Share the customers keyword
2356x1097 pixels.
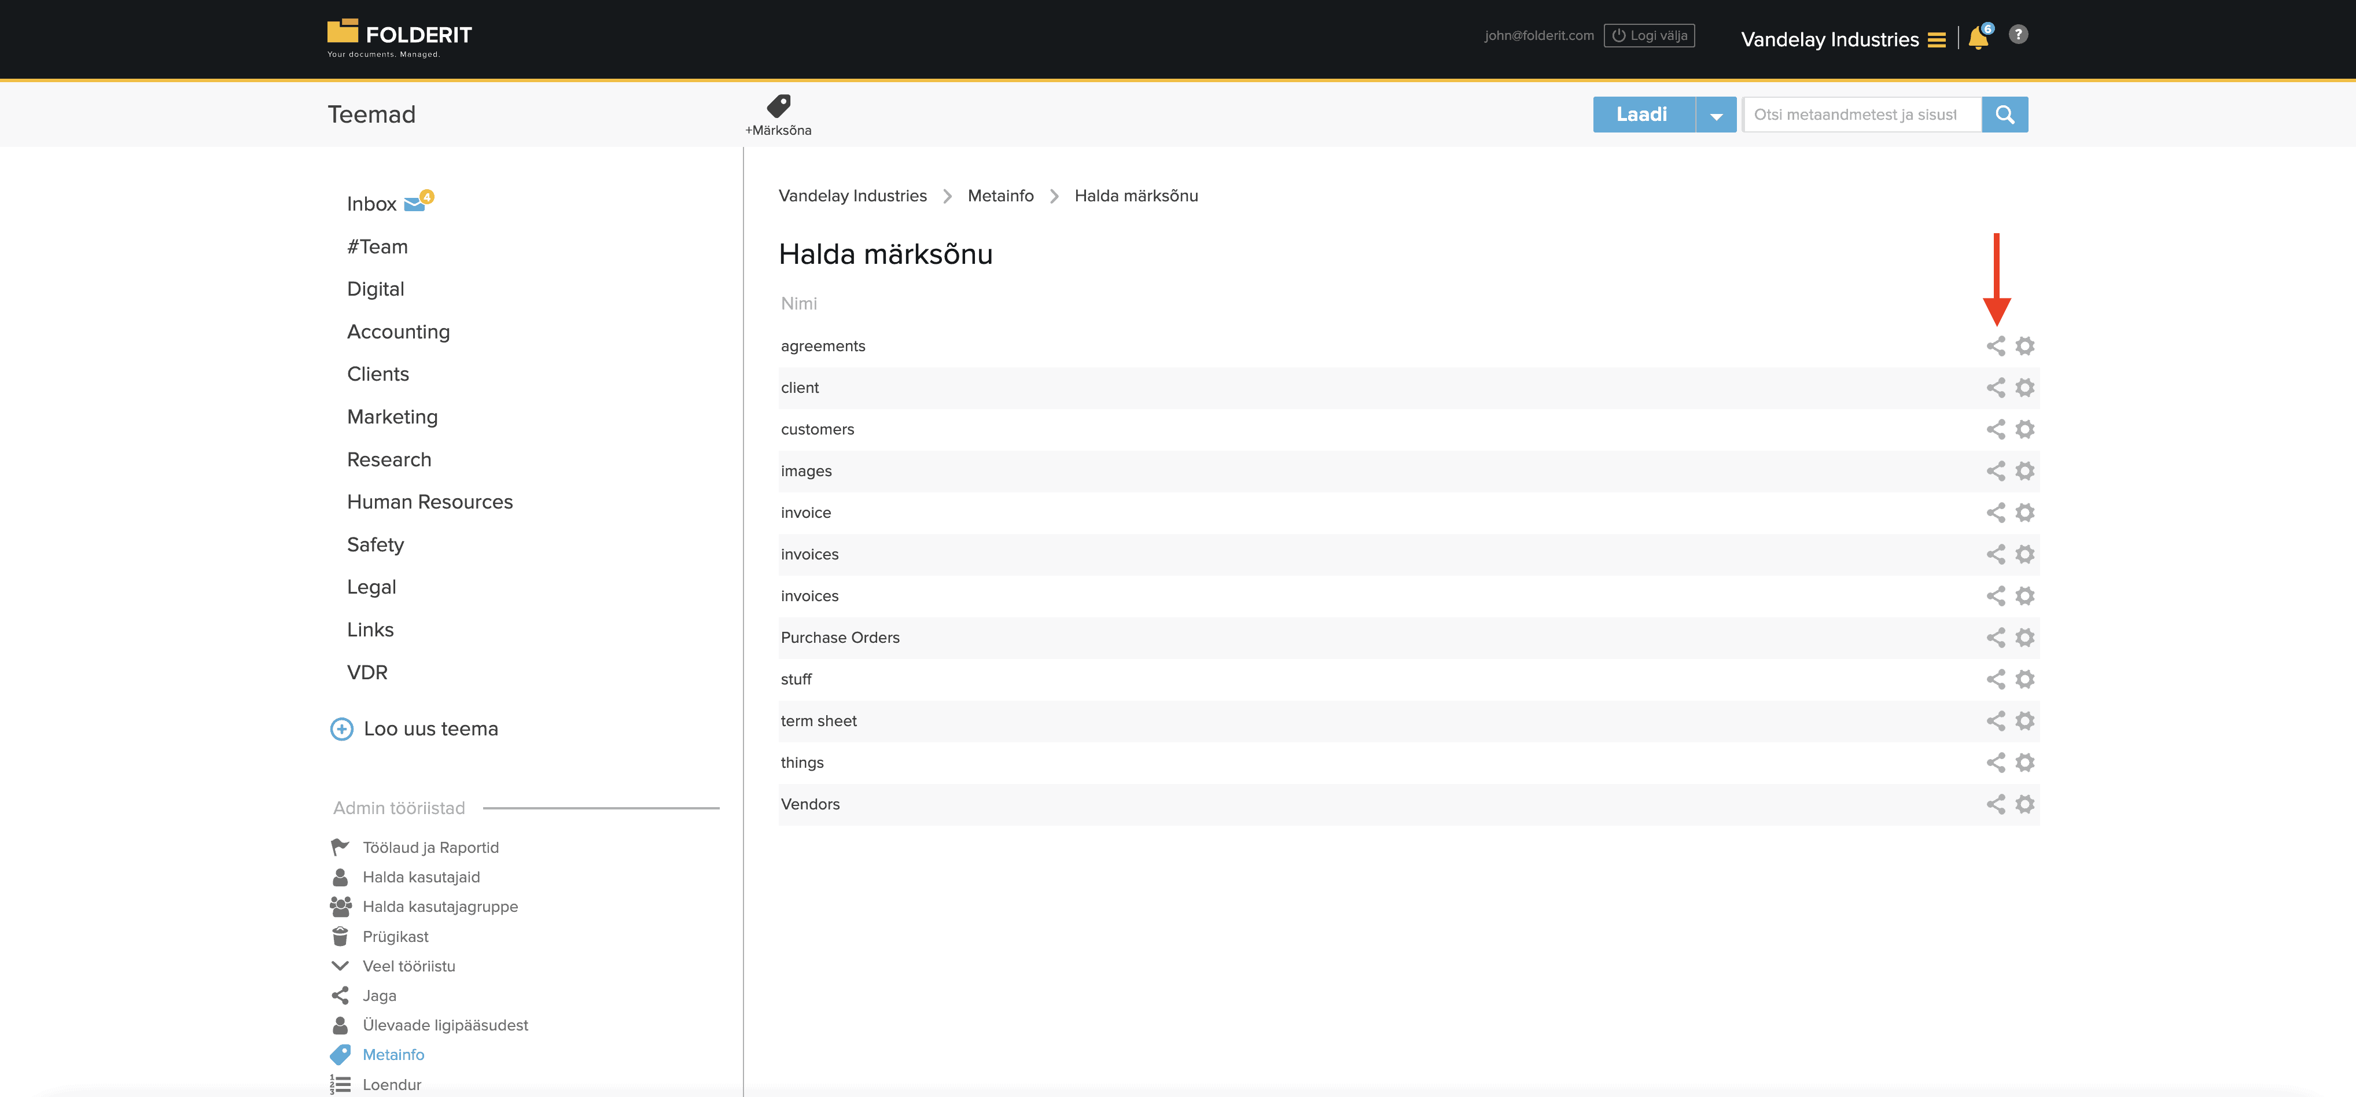(1995, 429)
